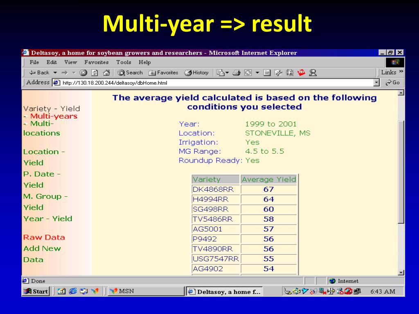Select the Multi-years link

pos(54,116)
